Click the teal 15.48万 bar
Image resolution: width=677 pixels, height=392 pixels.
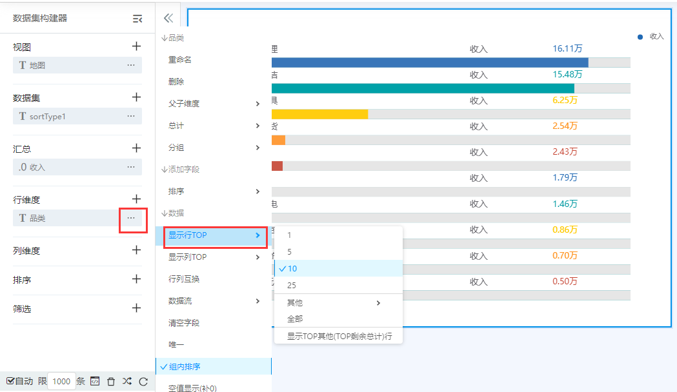pos(423,88)
